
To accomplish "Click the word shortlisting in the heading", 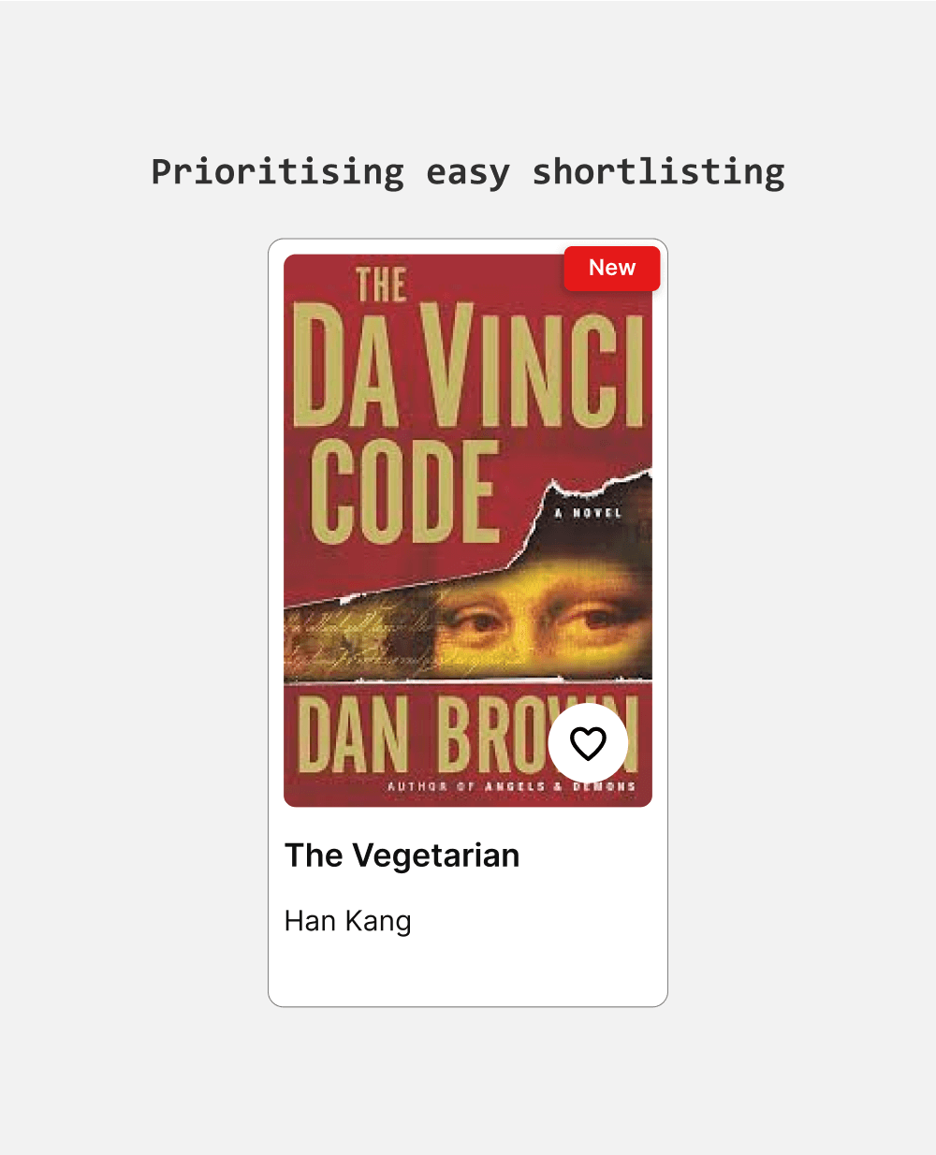I will point(659,172).
